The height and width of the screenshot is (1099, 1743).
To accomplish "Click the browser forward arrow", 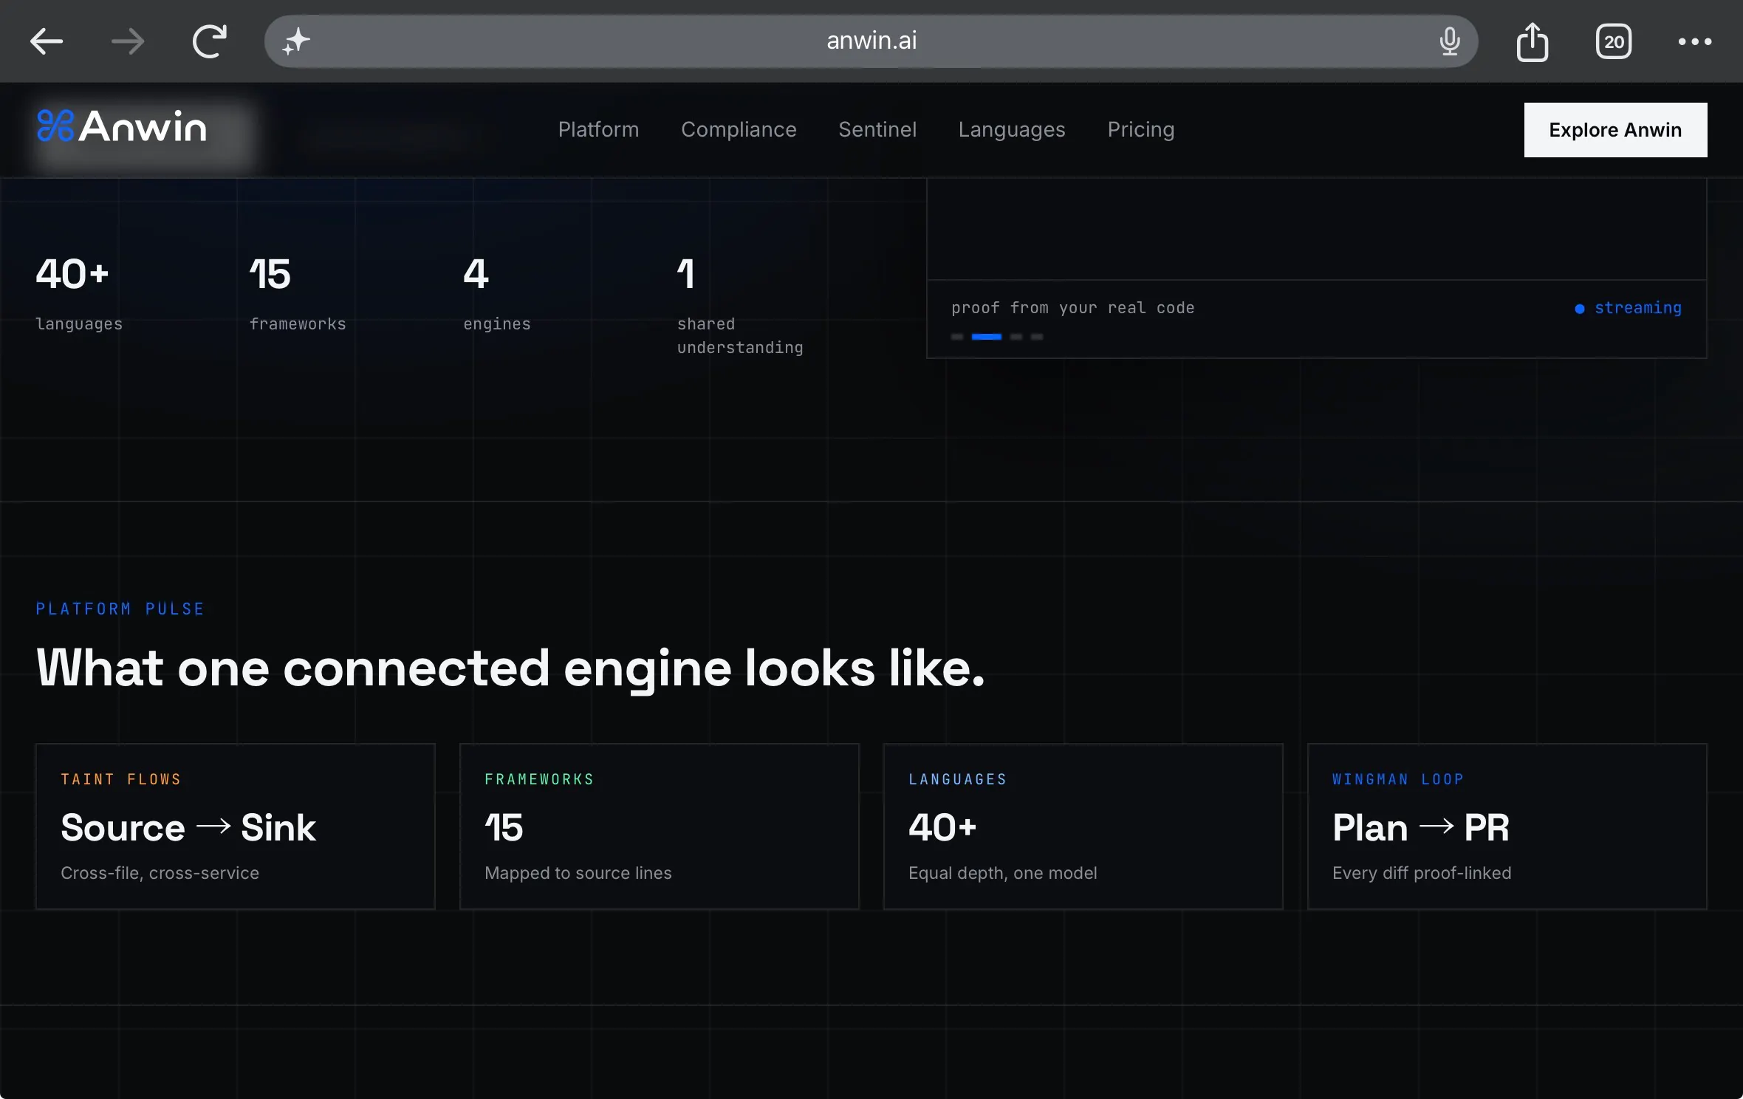I will (128, 41).
